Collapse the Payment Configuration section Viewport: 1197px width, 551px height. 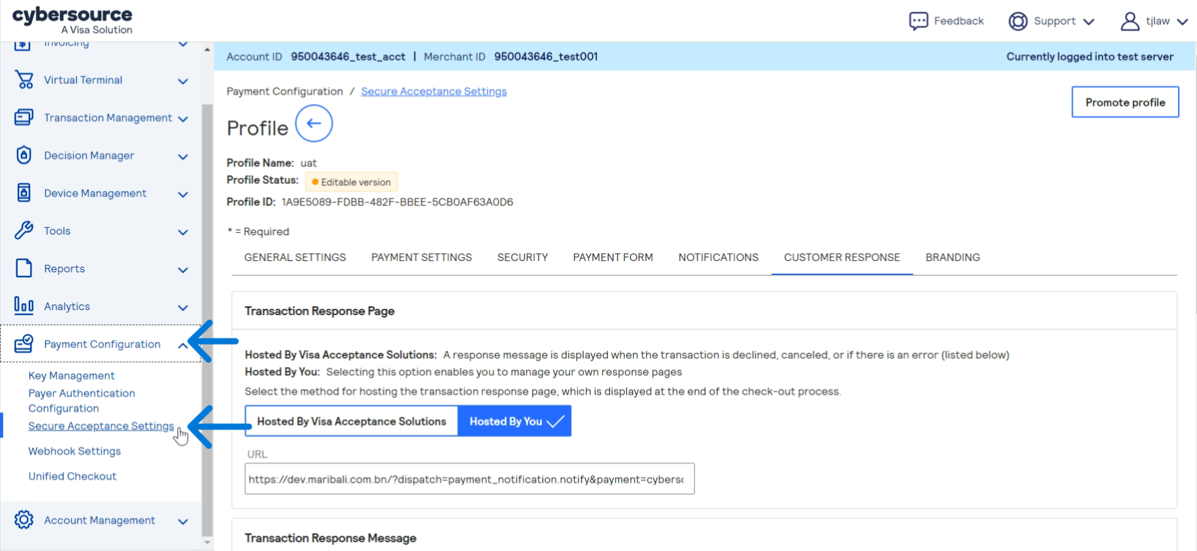coord(182,345)
